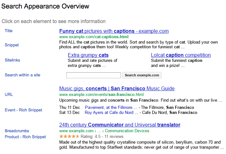Viewport: 226px width, 154px height.
Task: Click the Extra grumpy cats sitelink
Action: (88, 55)
